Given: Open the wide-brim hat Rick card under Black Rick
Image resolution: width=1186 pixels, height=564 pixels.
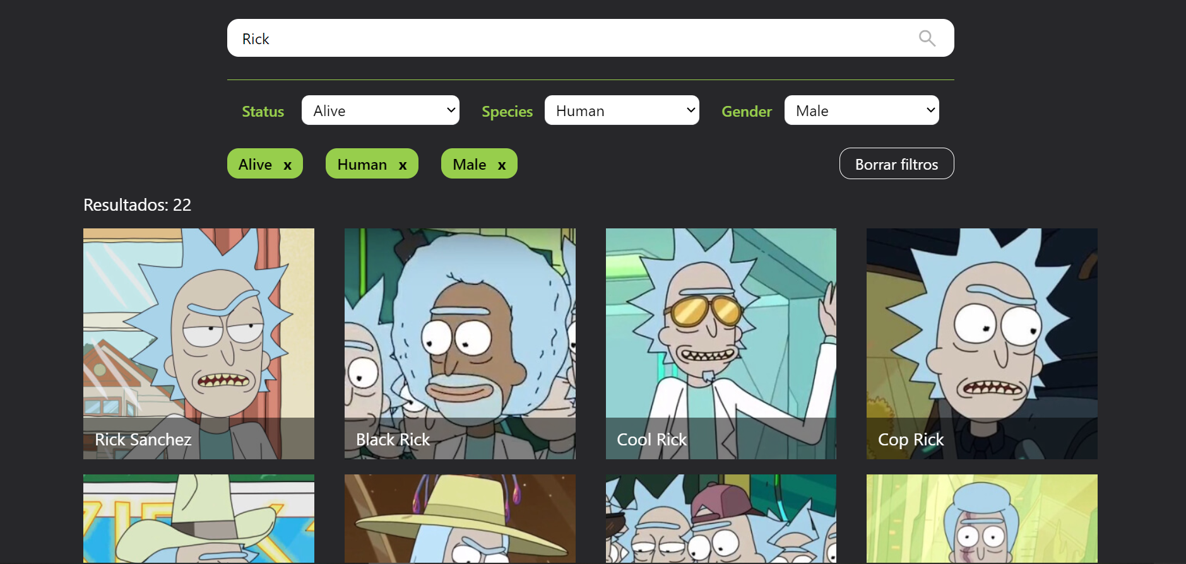Looking at the screenshot, I should click(x=460, y=519).
